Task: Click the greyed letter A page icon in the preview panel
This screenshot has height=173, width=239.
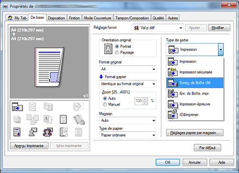Action: [48, 119]
